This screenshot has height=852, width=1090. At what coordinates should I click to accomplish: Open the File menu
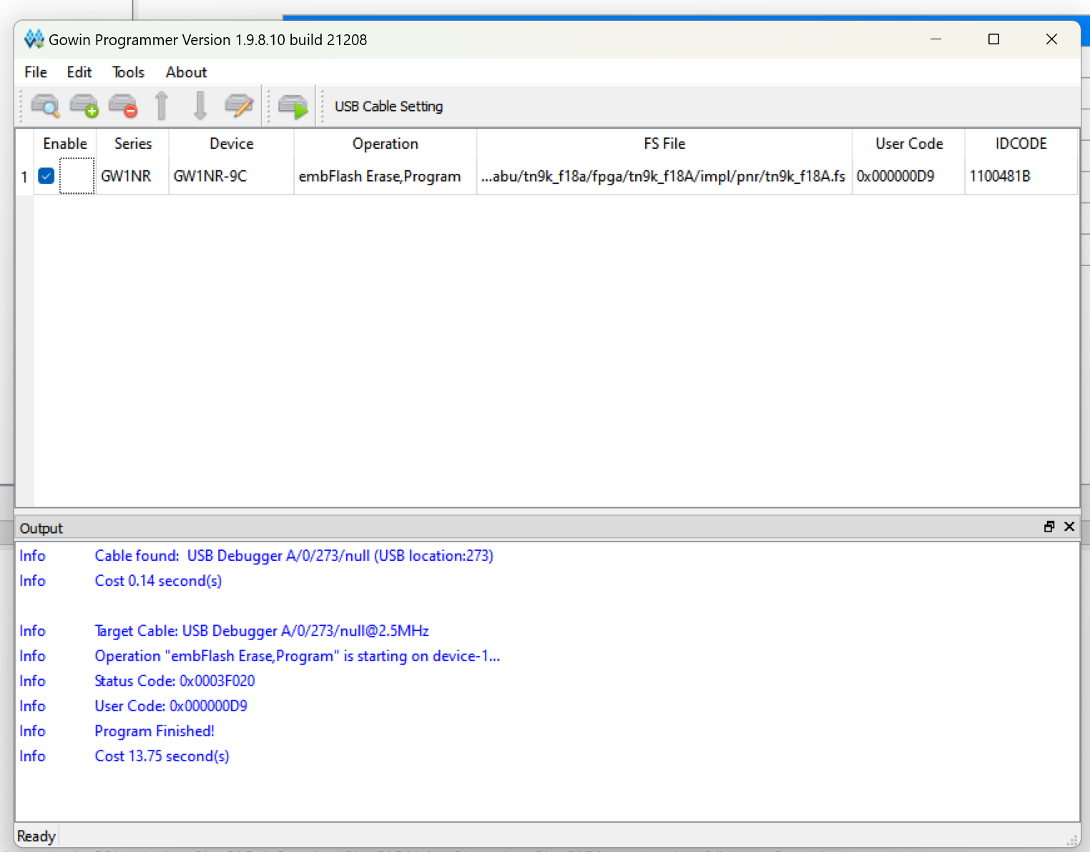[36, 72]
